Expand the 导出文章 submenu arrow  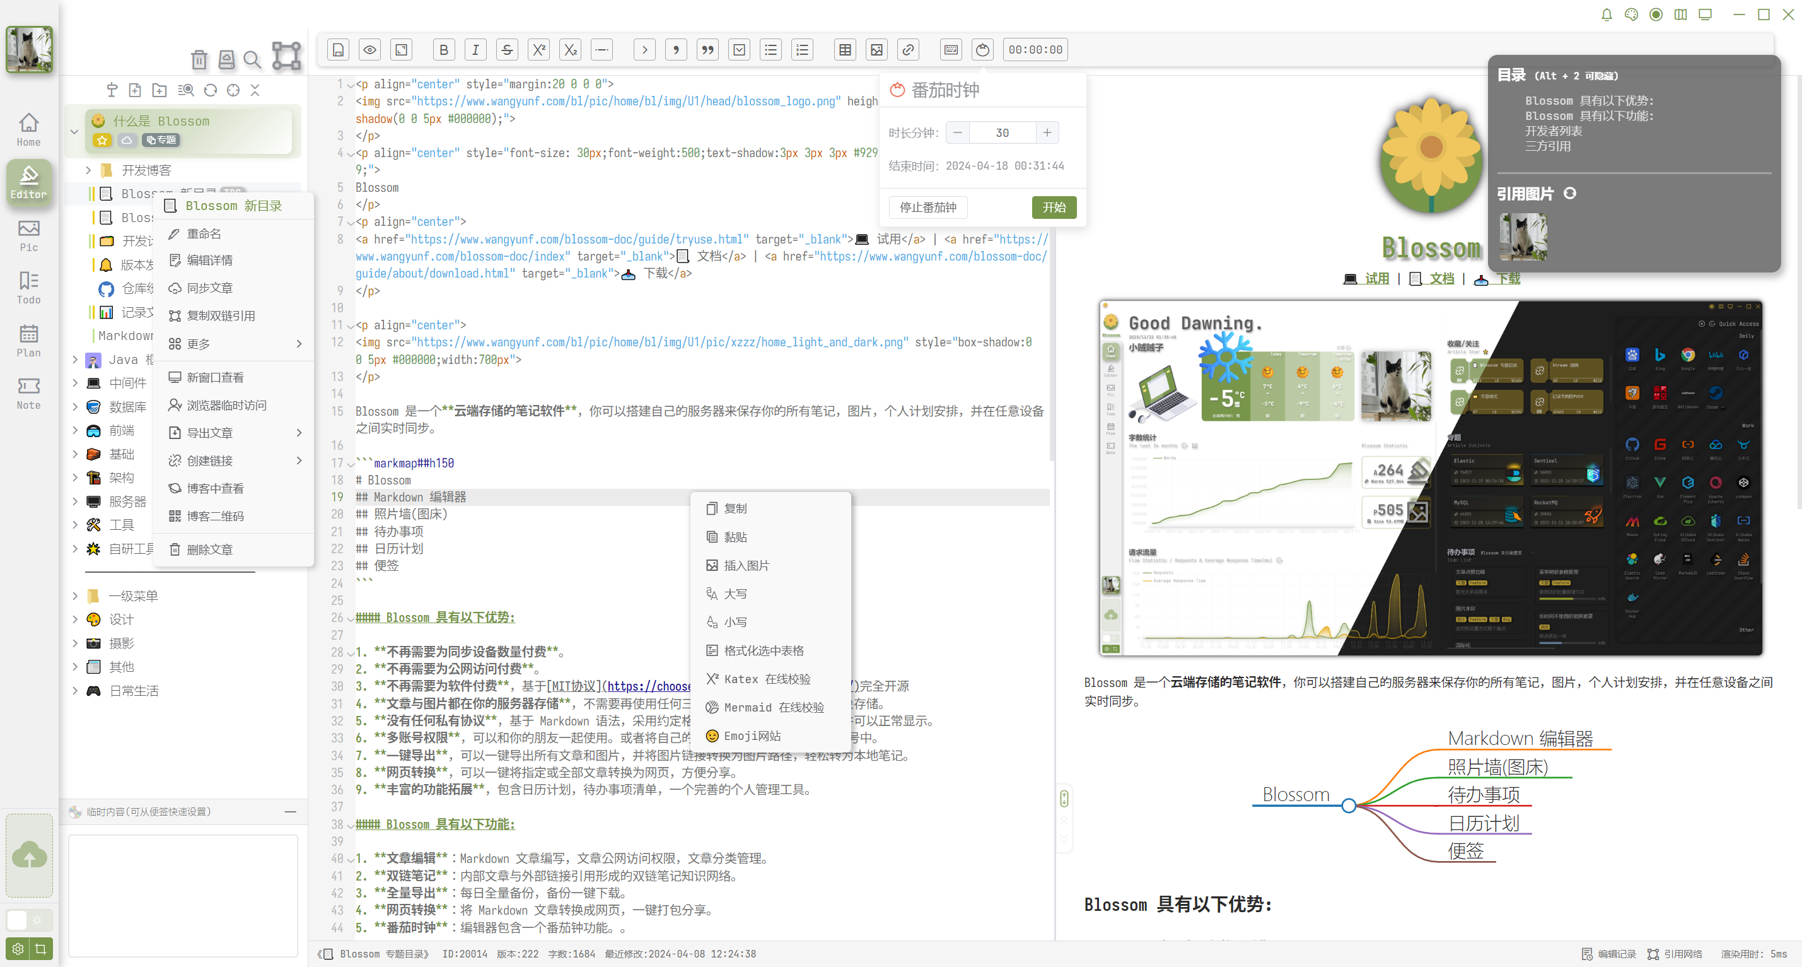pos(299,433)
